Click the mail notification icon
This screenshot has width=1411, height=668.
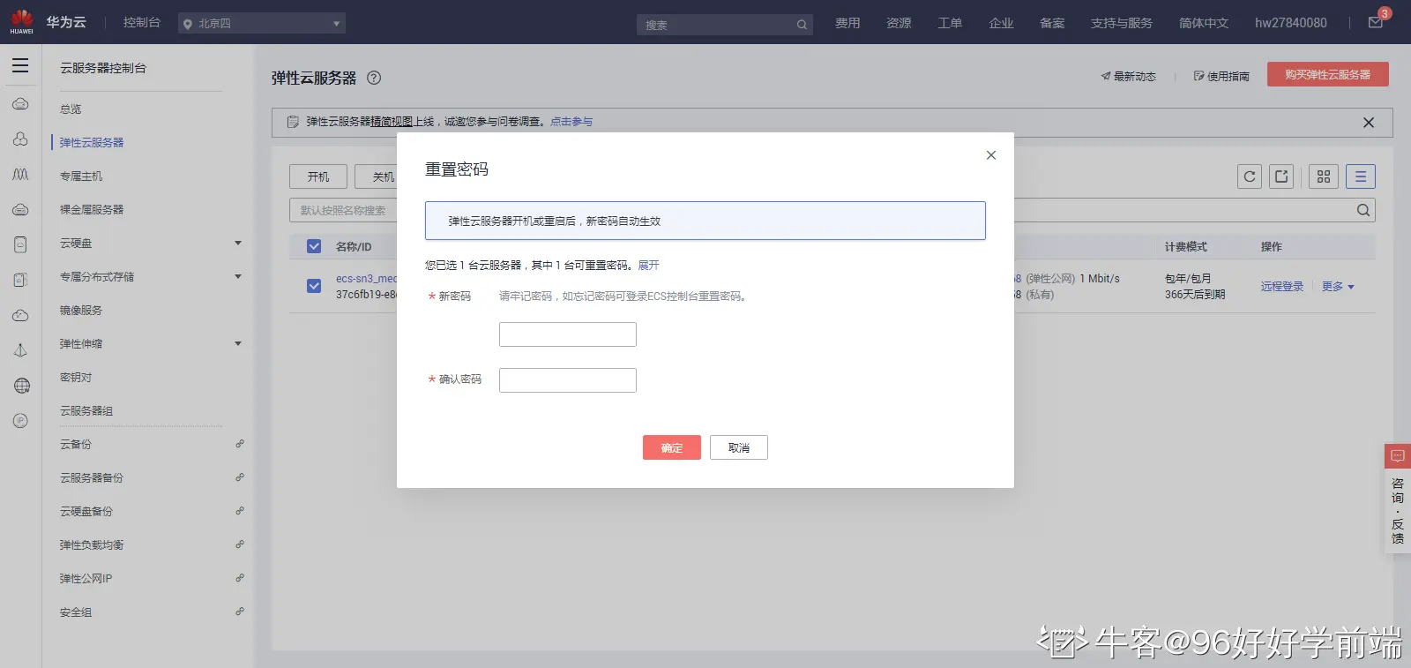(x=1376, y=23)
